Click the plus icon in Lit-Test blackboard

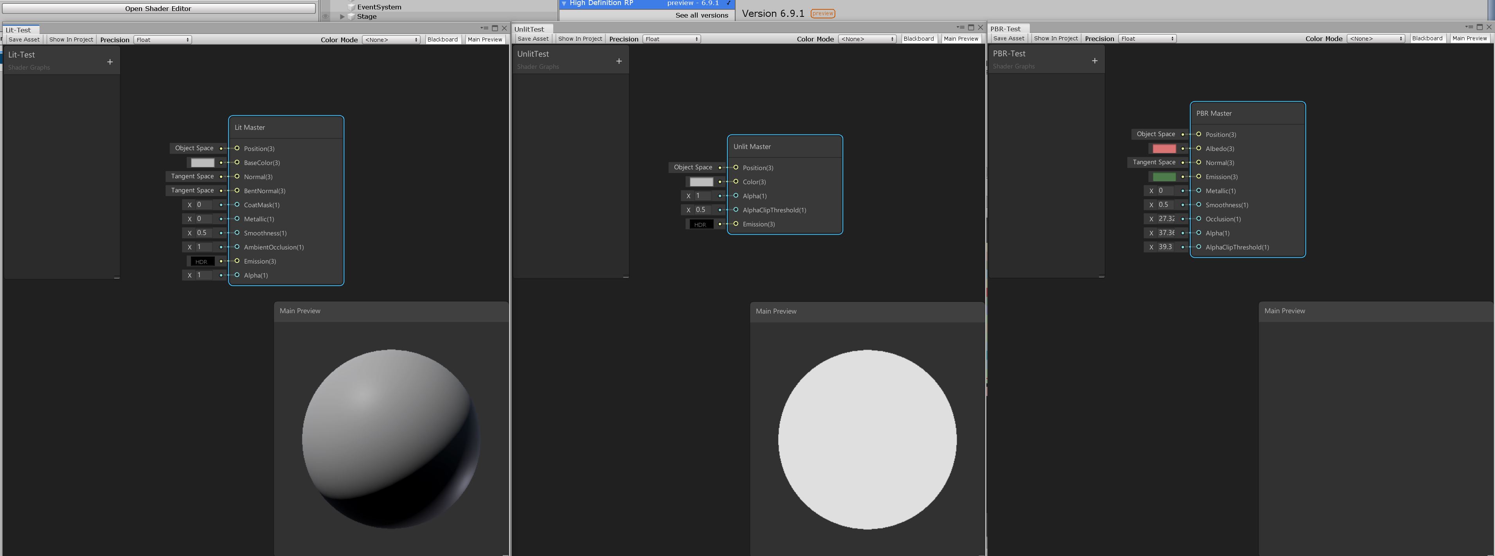(110, 62)
